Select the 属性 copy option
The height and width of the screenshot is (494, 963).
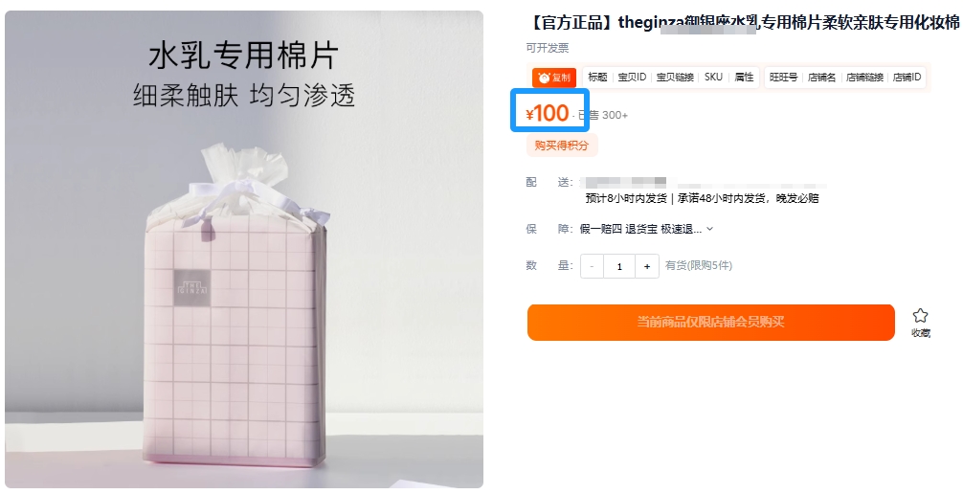tap(744, 78)
